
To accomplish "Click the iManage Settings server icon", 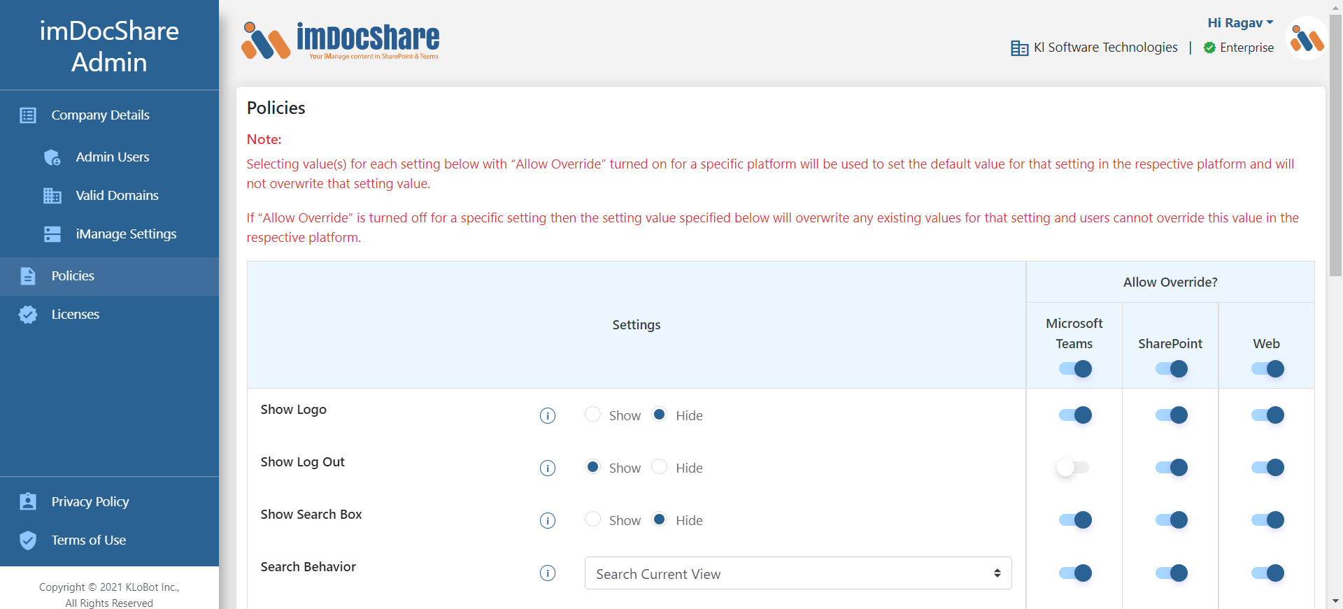I will pos(52,234).
